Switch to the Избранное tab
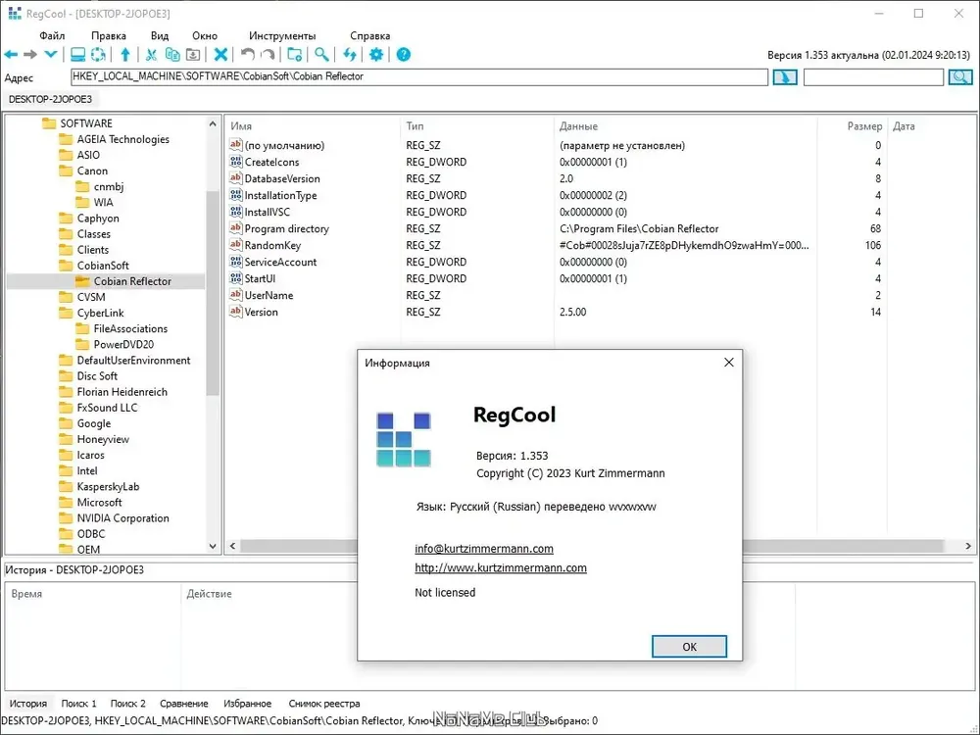Screen dimensions: 980x735 click(x=248, y=704)
